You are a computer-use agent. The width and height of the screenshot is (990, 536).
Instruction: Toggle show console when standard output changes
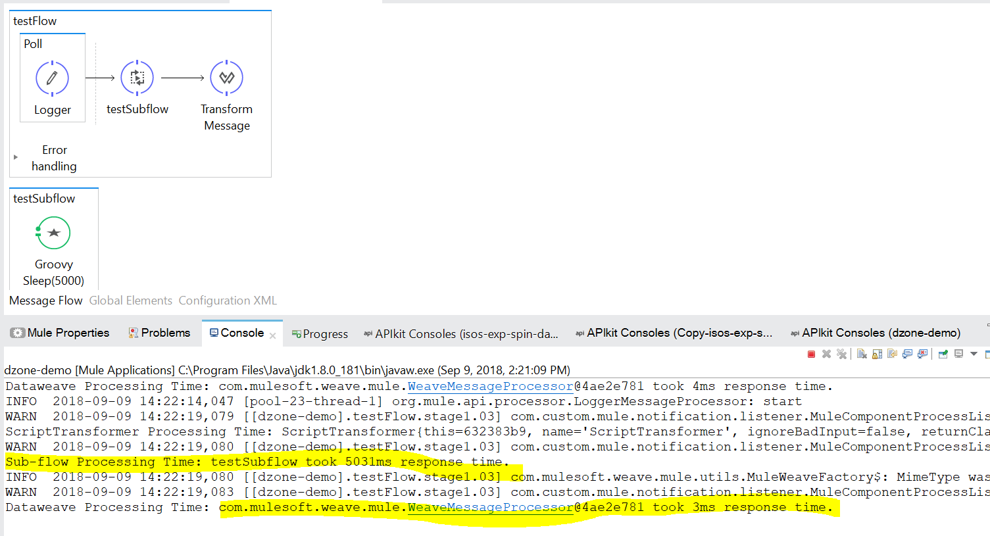point(907,354)
